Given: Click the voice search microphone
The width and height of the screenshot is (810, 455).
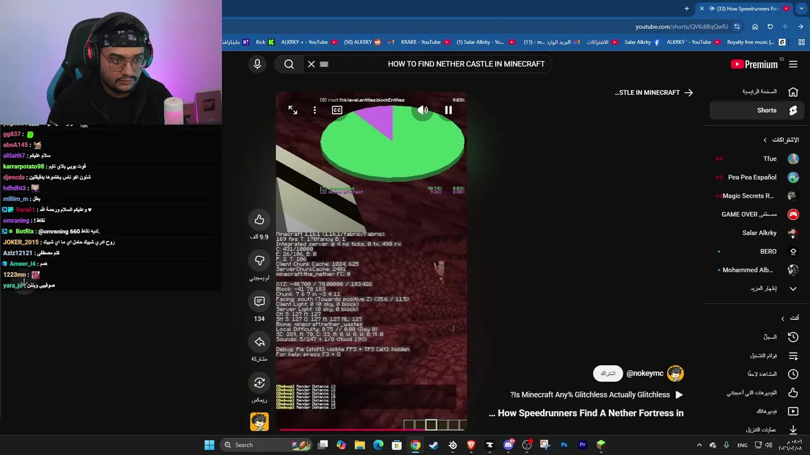Looking at the screenshot, I should point(257,64).
